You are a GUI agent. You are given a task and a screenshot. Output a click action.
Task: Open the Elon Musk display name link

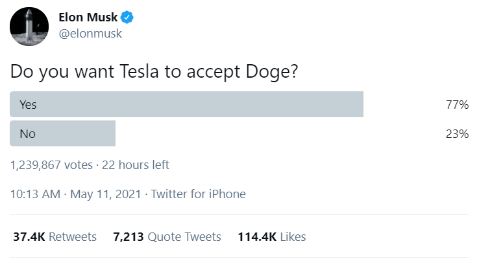(x=88, y=17)
